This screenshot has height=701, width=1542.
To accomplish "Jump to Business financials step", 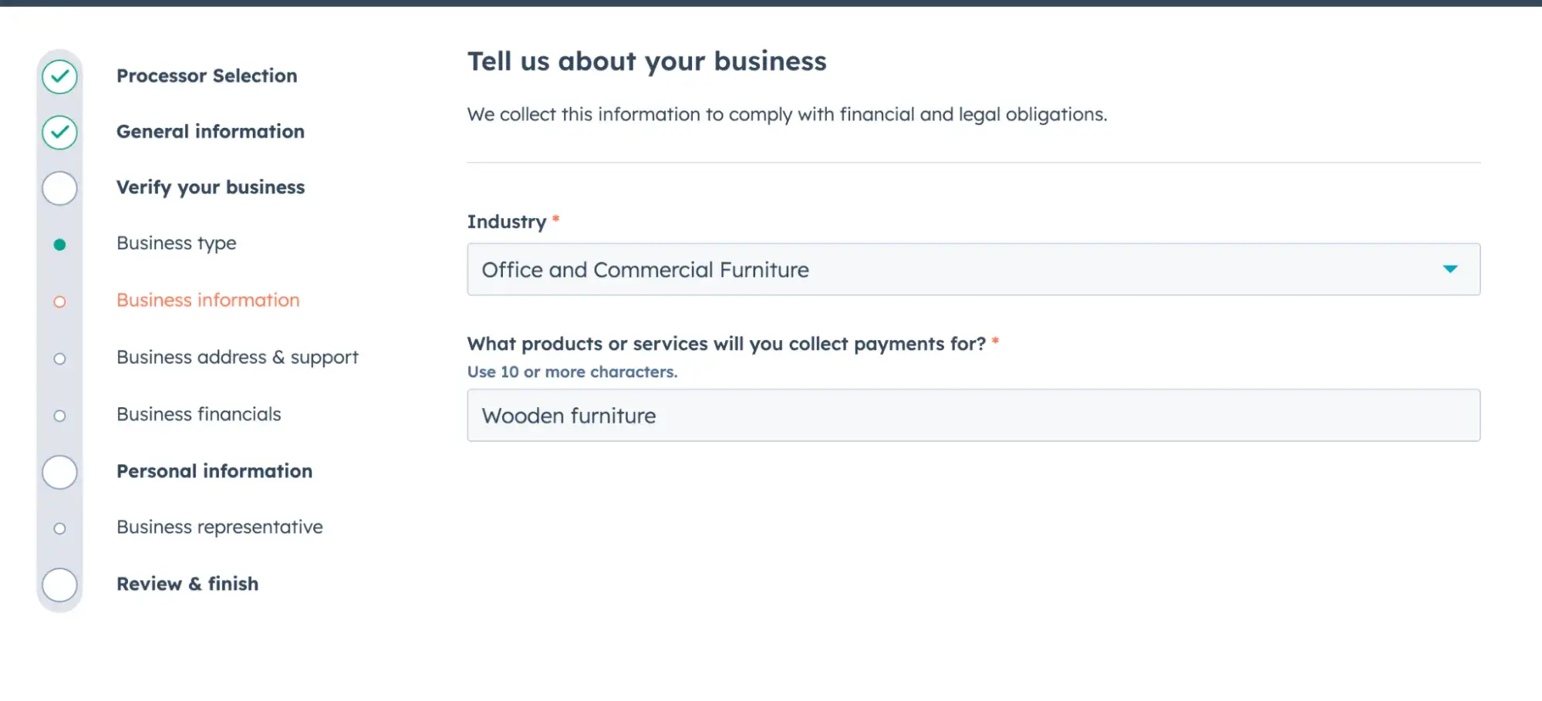I will point(199,414).
